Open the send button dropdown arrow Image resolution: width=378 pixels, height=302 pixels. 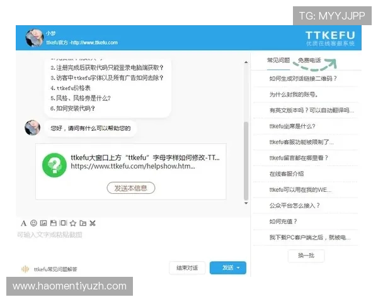238,268
